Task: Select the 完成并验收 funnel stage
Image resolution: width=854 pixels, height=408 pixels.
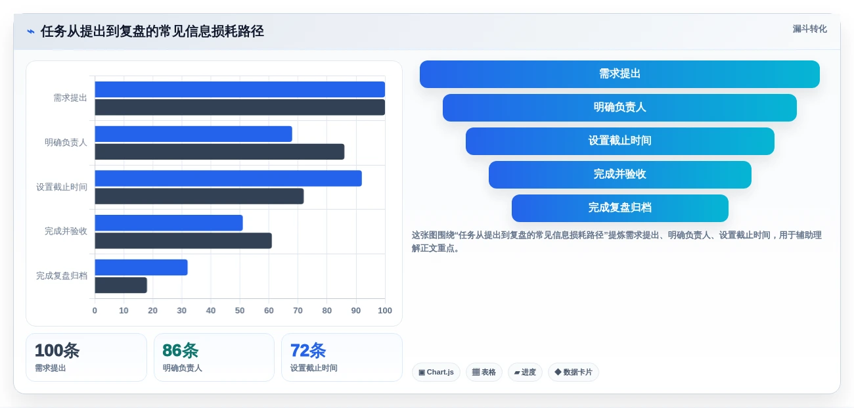Action: click(x=619, y=175)
